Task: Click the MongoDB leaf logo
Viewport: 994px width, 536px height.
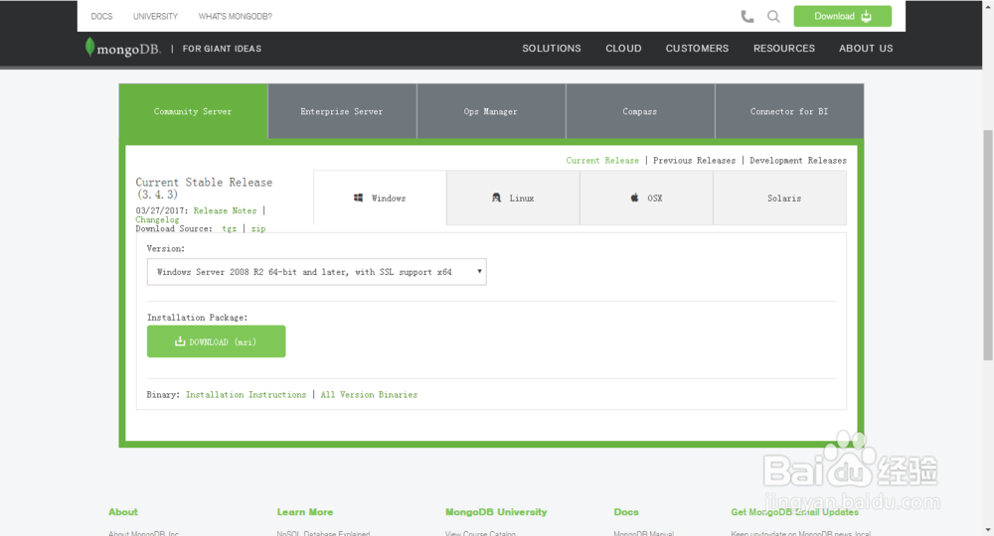Action: 90,47
